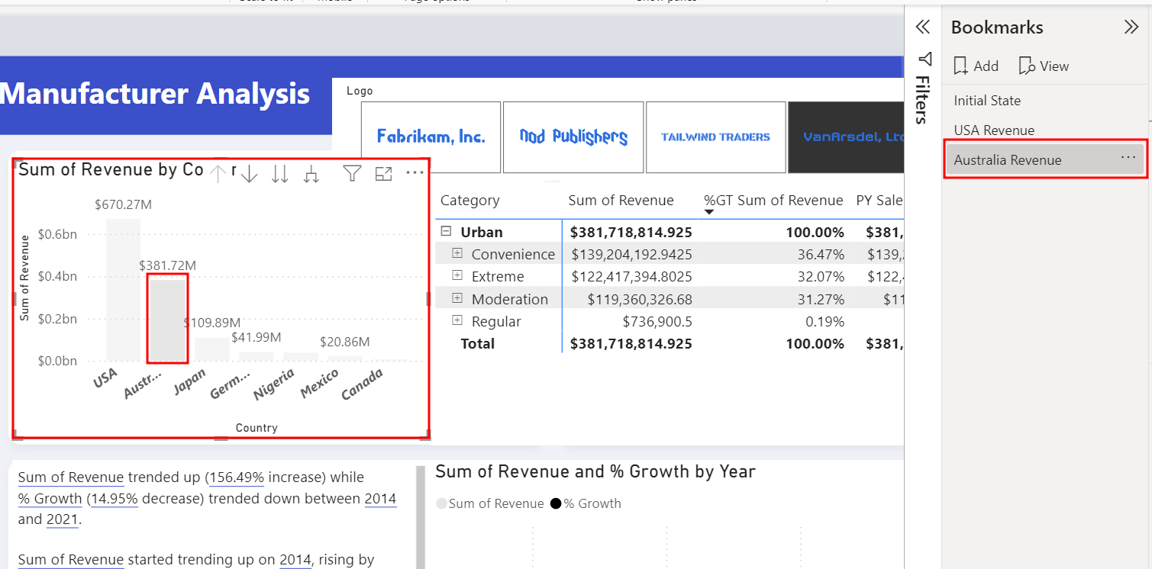Enable drill-down mode on the bar chart
Image resolution: width=1152 pixels, height=569 pixels.
tap(250, 174)
